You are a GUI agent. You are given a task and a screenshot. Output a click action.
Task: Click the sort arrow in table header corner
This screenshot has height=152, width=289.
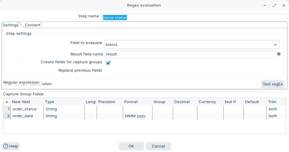7,102
